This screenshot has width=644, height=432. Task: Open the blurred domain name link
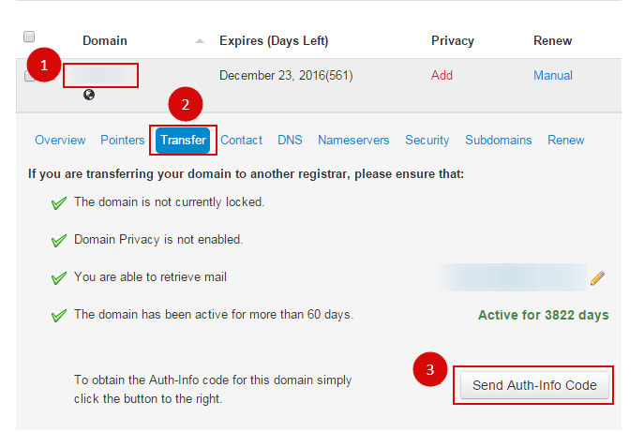coord(100,75)
